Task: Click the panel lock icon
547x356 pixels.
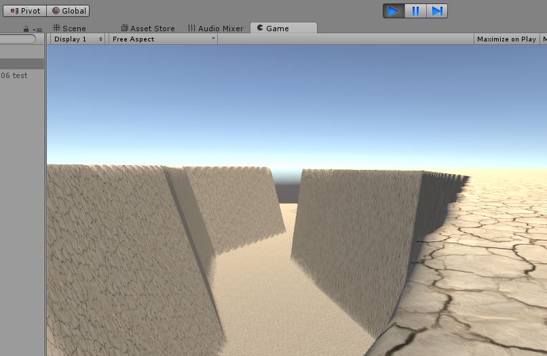Action: tap(26, 29)
